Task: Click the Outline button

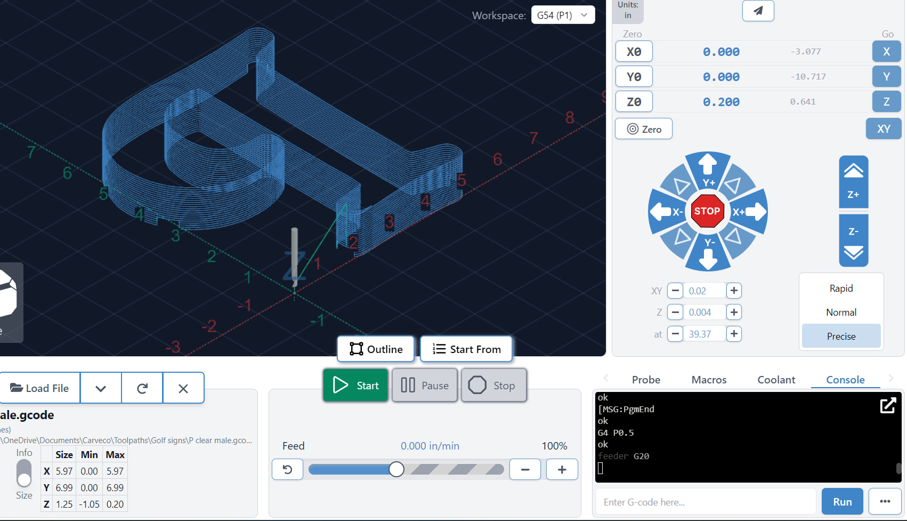Action: [x=376, y=349]
